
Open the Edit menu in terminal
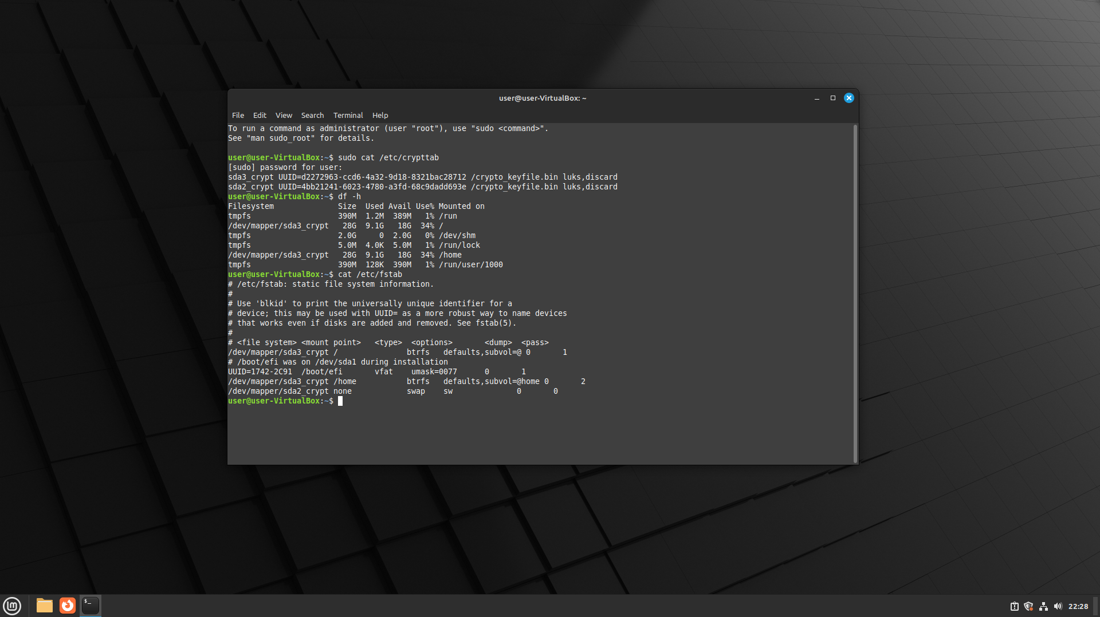pyautogui.click(x=260, y=115)
